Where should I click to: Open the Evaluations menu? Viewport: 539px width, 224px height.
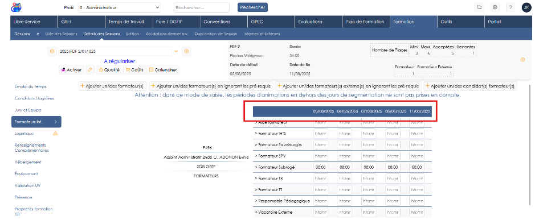(318, 22)
